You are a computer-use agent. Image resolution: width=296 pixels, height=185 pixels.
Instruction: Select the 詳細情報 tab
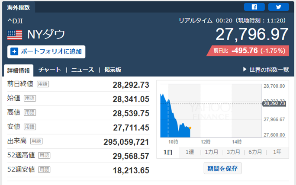(19, 70)
